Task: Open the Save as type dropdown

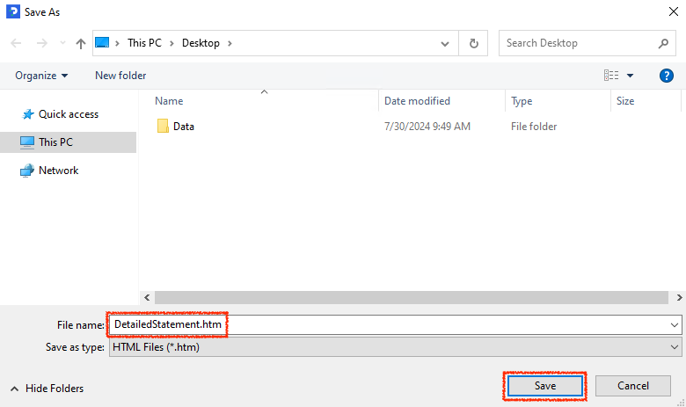Action: (x=674, y=347)
